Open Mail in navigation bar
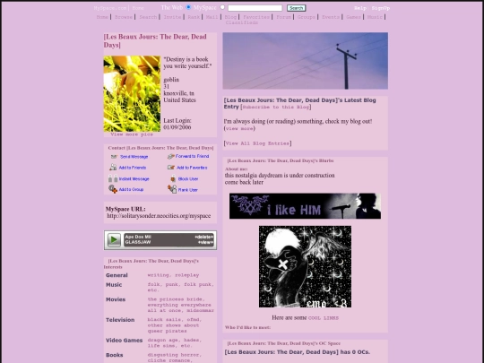 tap(212, 17)
